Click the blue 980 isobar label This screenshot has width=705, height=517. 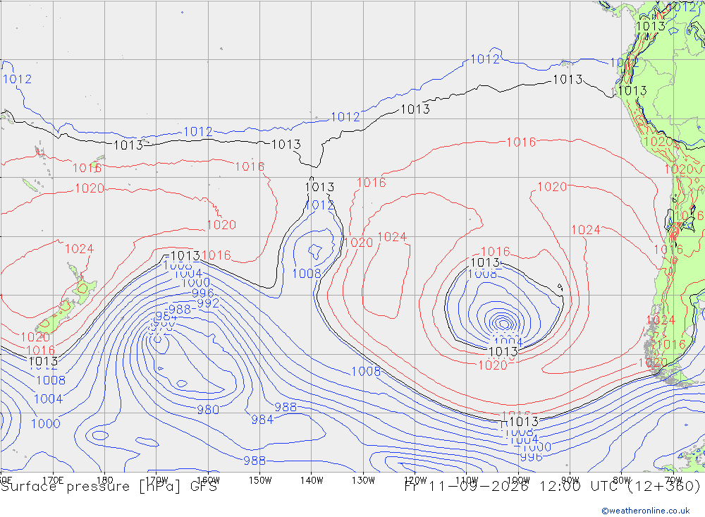pos(208,410)
